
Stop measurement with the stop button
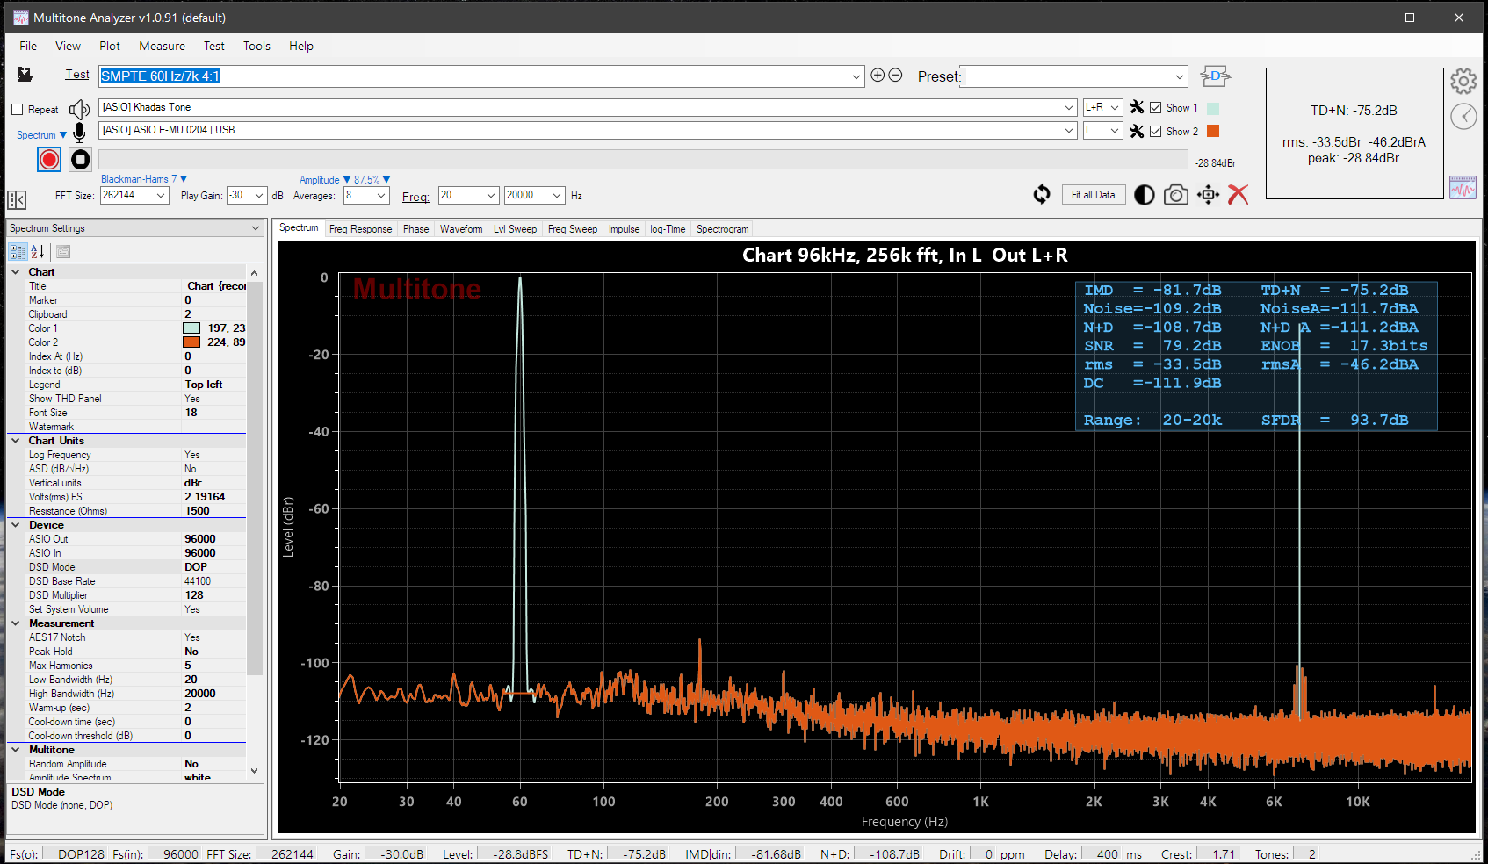pos(80,159)
